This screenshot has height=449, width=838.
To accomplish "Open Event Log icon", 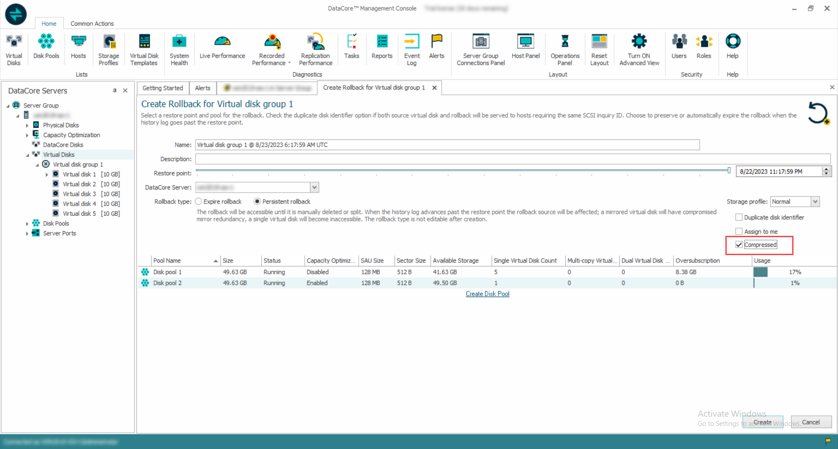I will click(x=412, y=49).
